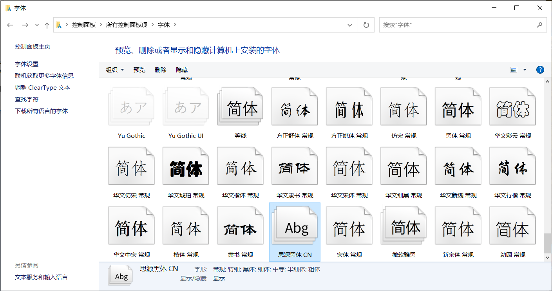Open 联机获取更多字体信息 link
Image resolution: width=552 pixels, height=291 pixels.
tap(44, 76)
